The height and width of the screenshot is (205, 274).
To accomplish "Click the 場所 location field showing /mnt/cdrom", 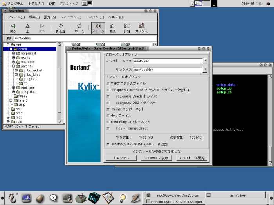I will 85,38.
